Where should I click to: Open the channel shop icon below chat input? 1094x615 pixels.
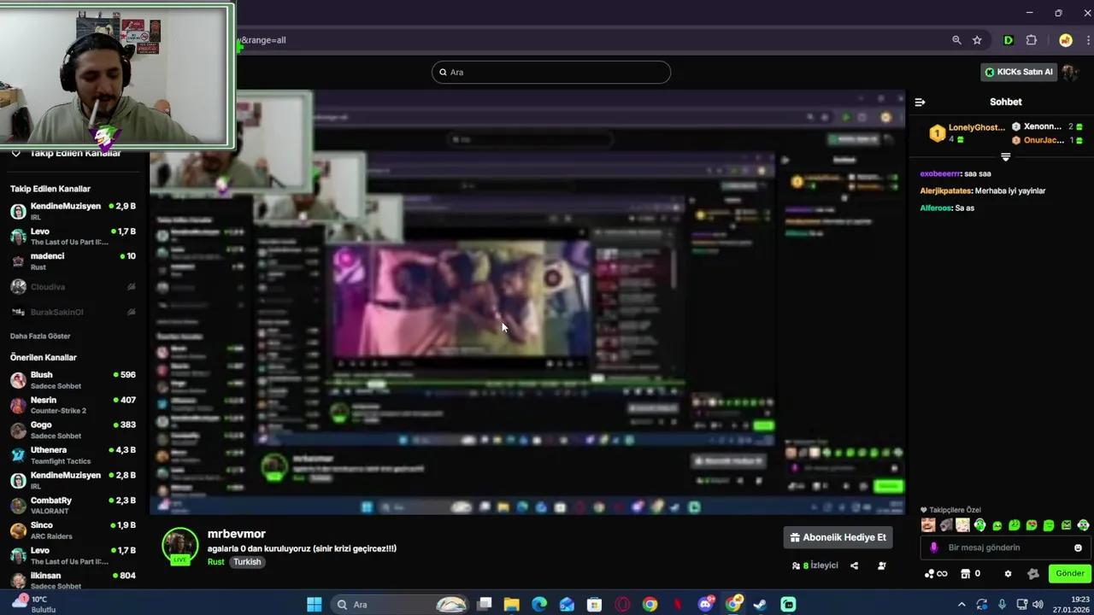[965, 573]
